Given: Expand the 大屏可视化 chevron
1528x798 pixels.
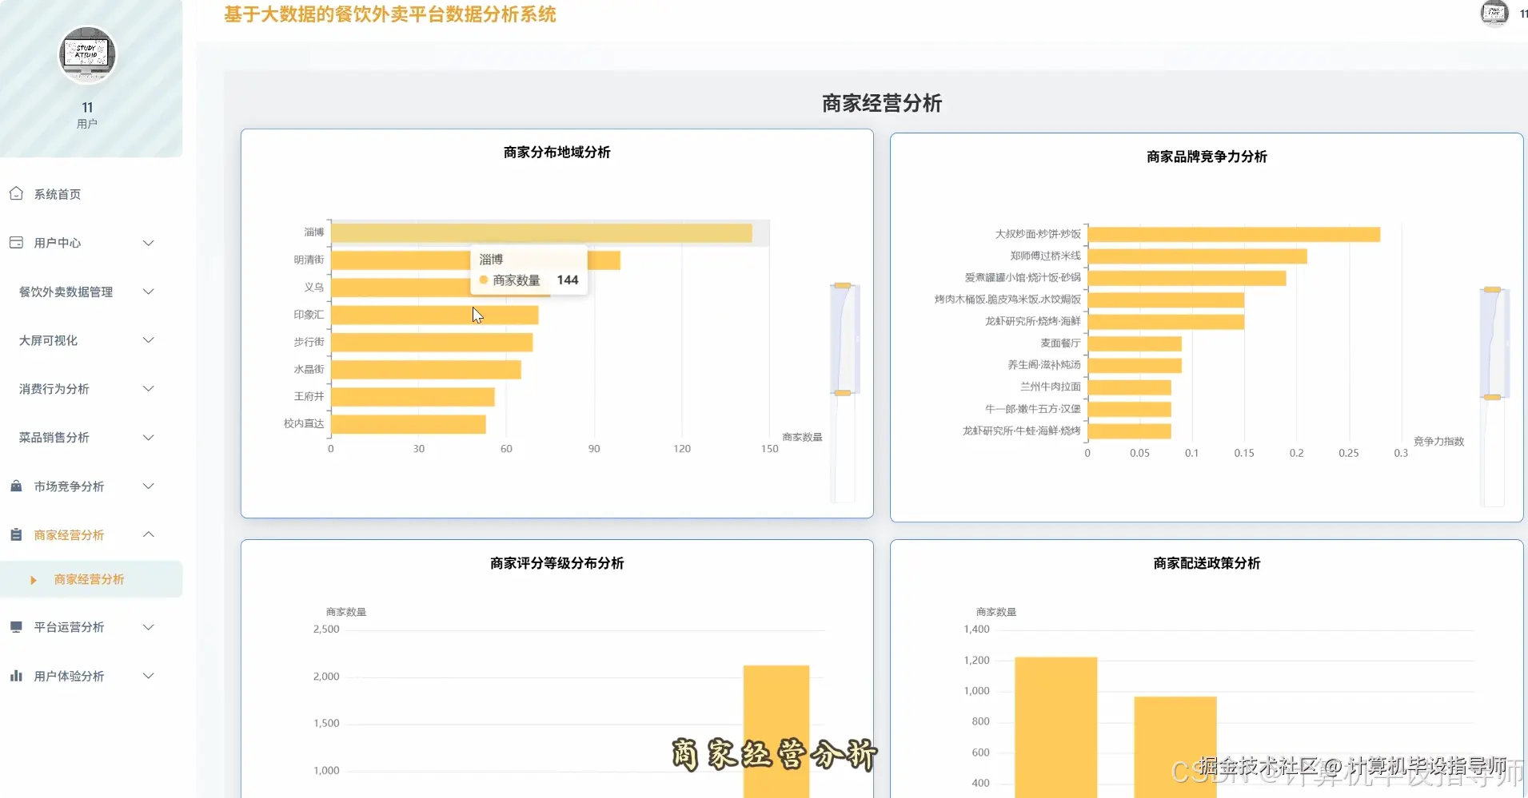Looking at the screenshot, I should click(x=148, y=340).
